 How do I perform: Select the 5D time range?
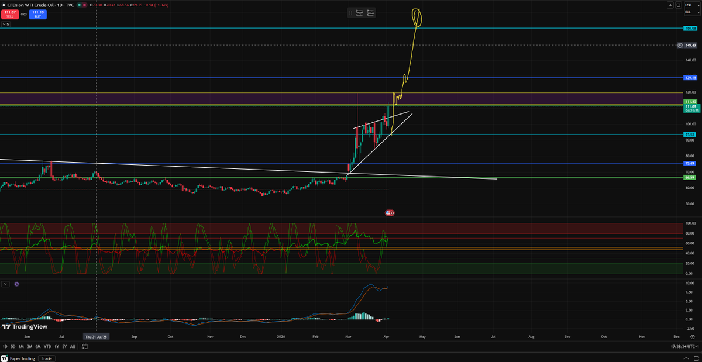coord(13,346)
